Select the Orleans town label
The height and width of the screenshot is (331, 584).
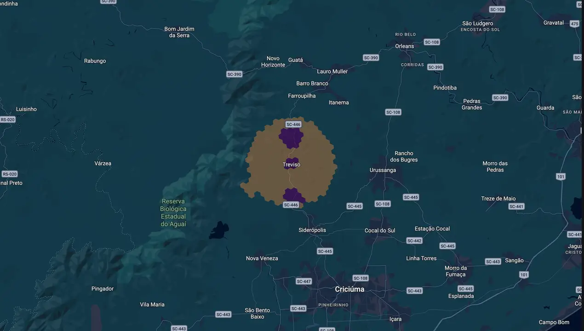[x=405, y=46]
